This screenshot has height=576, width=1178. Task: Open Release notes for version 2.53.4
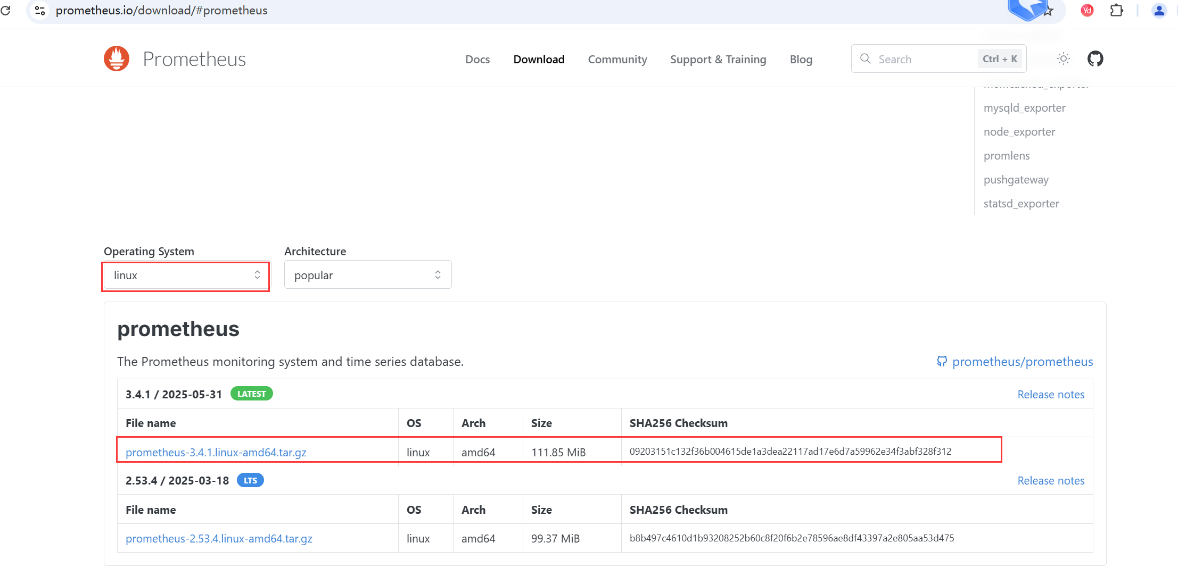click(x=1051, y=480)
